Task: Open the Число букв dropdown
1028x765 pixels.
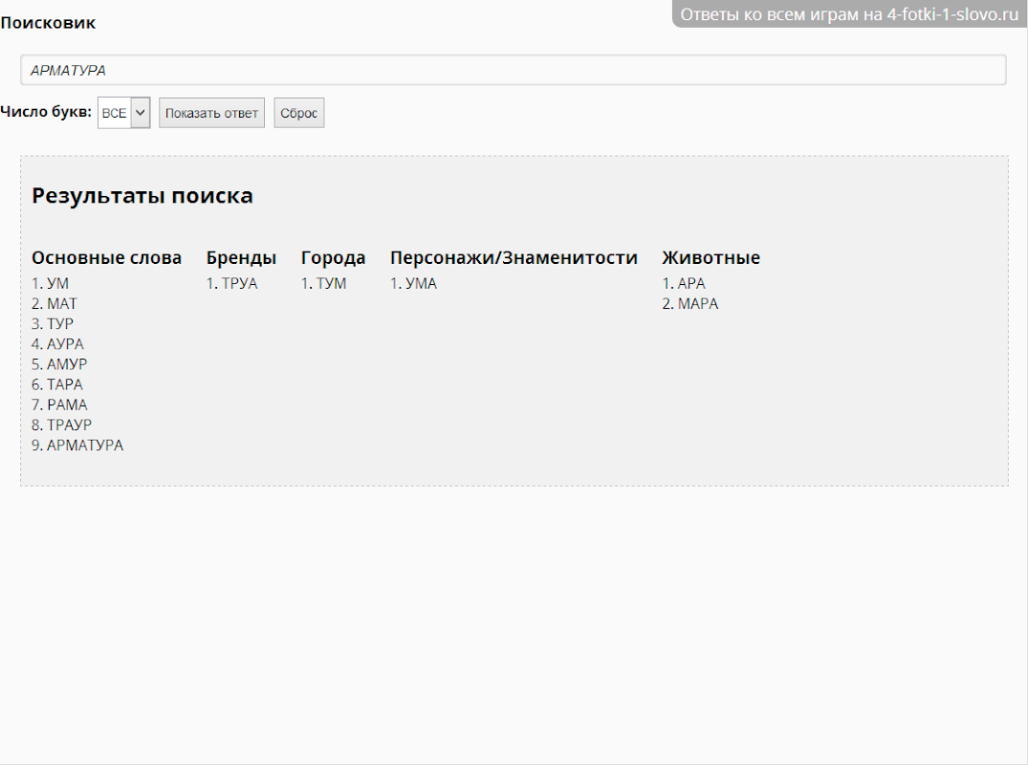Action: [x=124, y=113]
